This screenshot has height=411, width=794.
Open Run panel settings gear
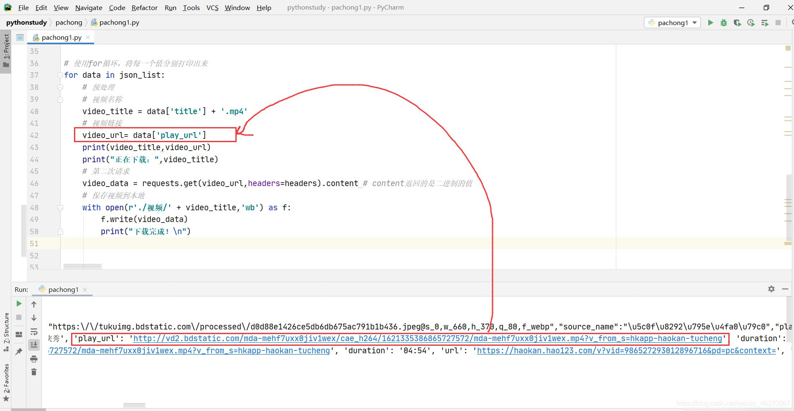pyautogui.click(x=771, y=289)
